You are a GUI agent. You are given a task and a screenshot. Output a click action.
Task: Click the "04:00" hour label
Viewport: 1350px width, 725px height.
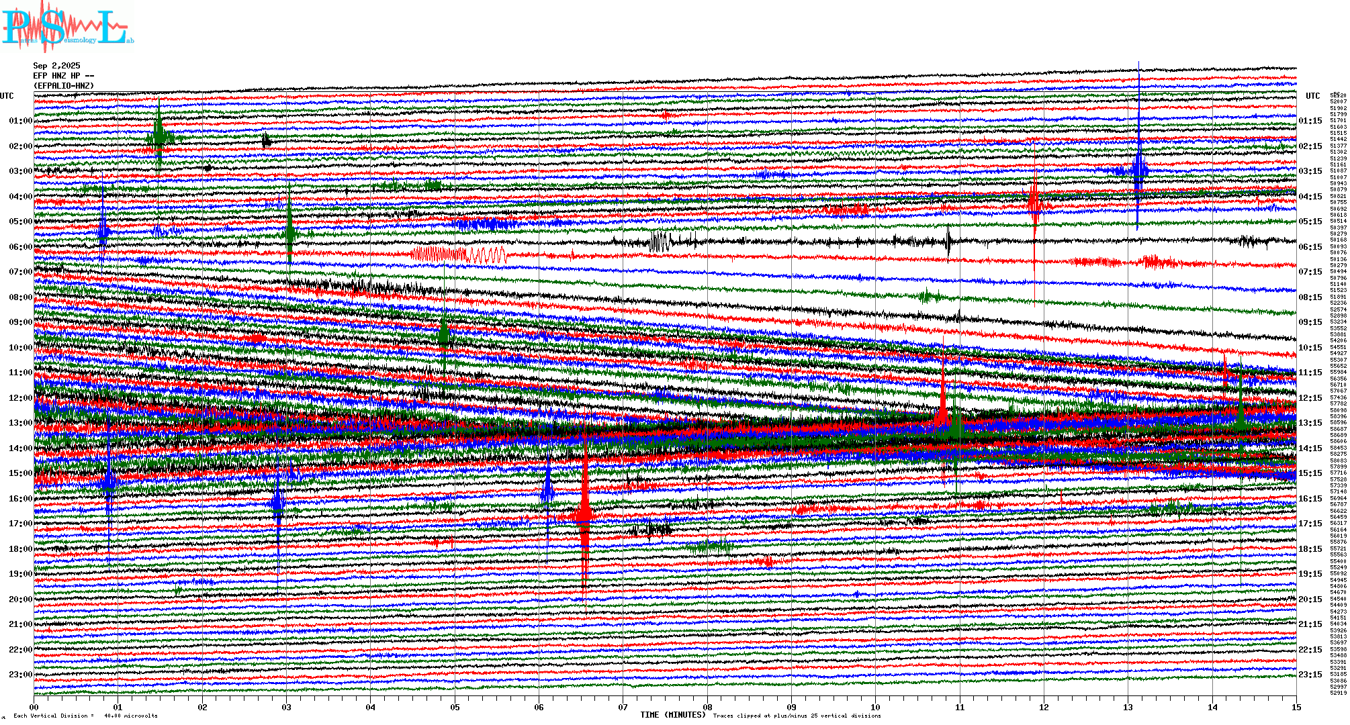coord(20,197)
